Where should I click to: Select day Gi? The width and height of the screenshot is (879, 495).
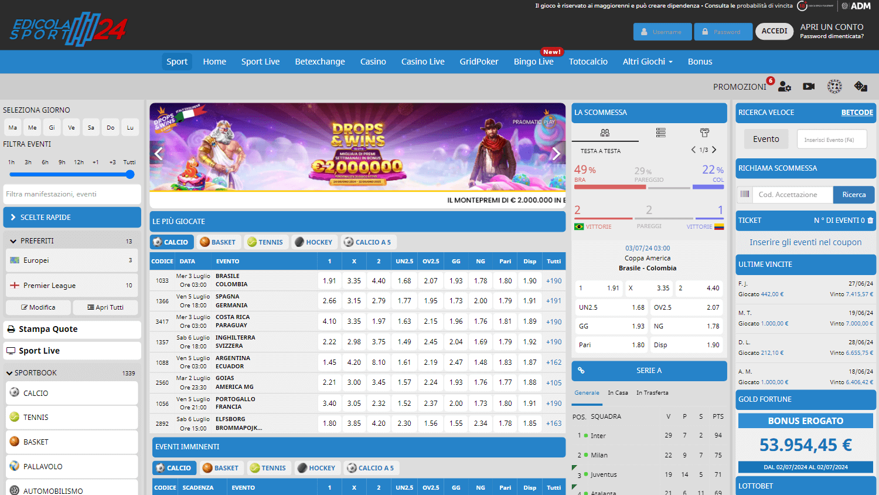click(52, 127)
